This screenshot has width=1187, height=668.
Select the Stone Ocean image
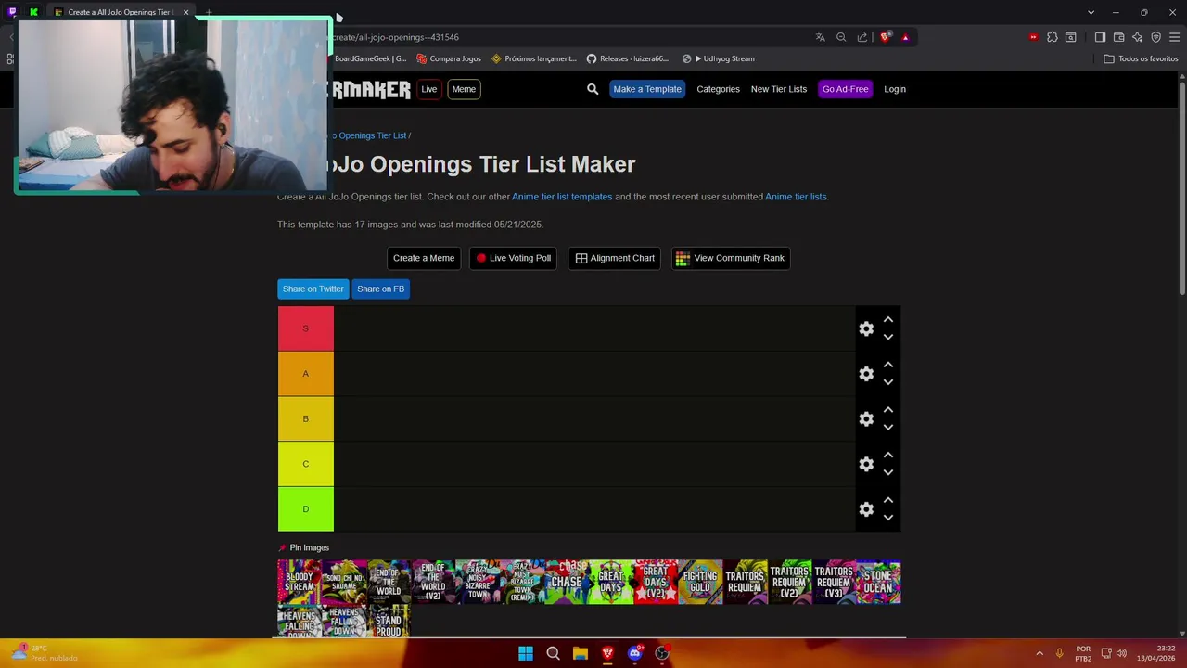[878, 582]
